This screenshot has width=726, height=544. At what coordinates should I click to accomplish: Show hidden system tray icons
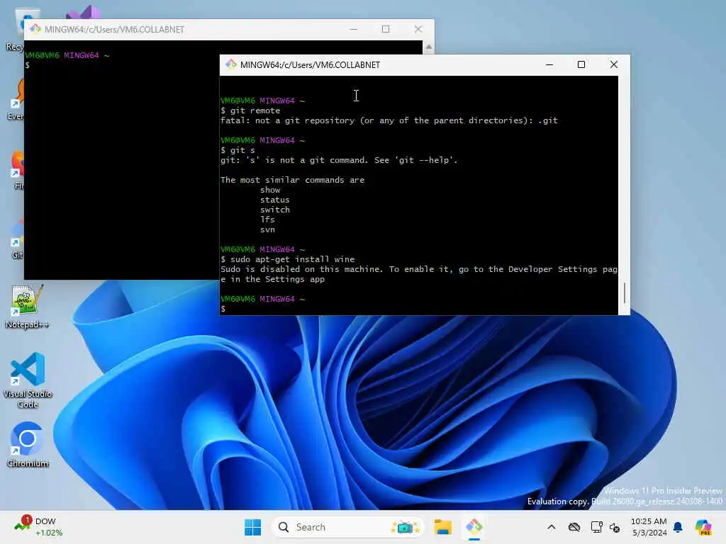click(x=551, y=527)
